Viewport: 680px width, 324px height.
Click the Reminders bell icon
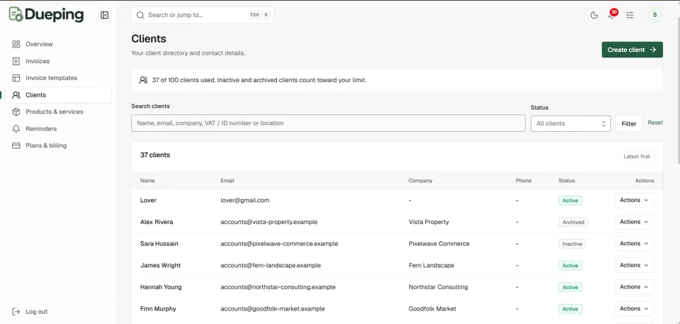[16, 128]
